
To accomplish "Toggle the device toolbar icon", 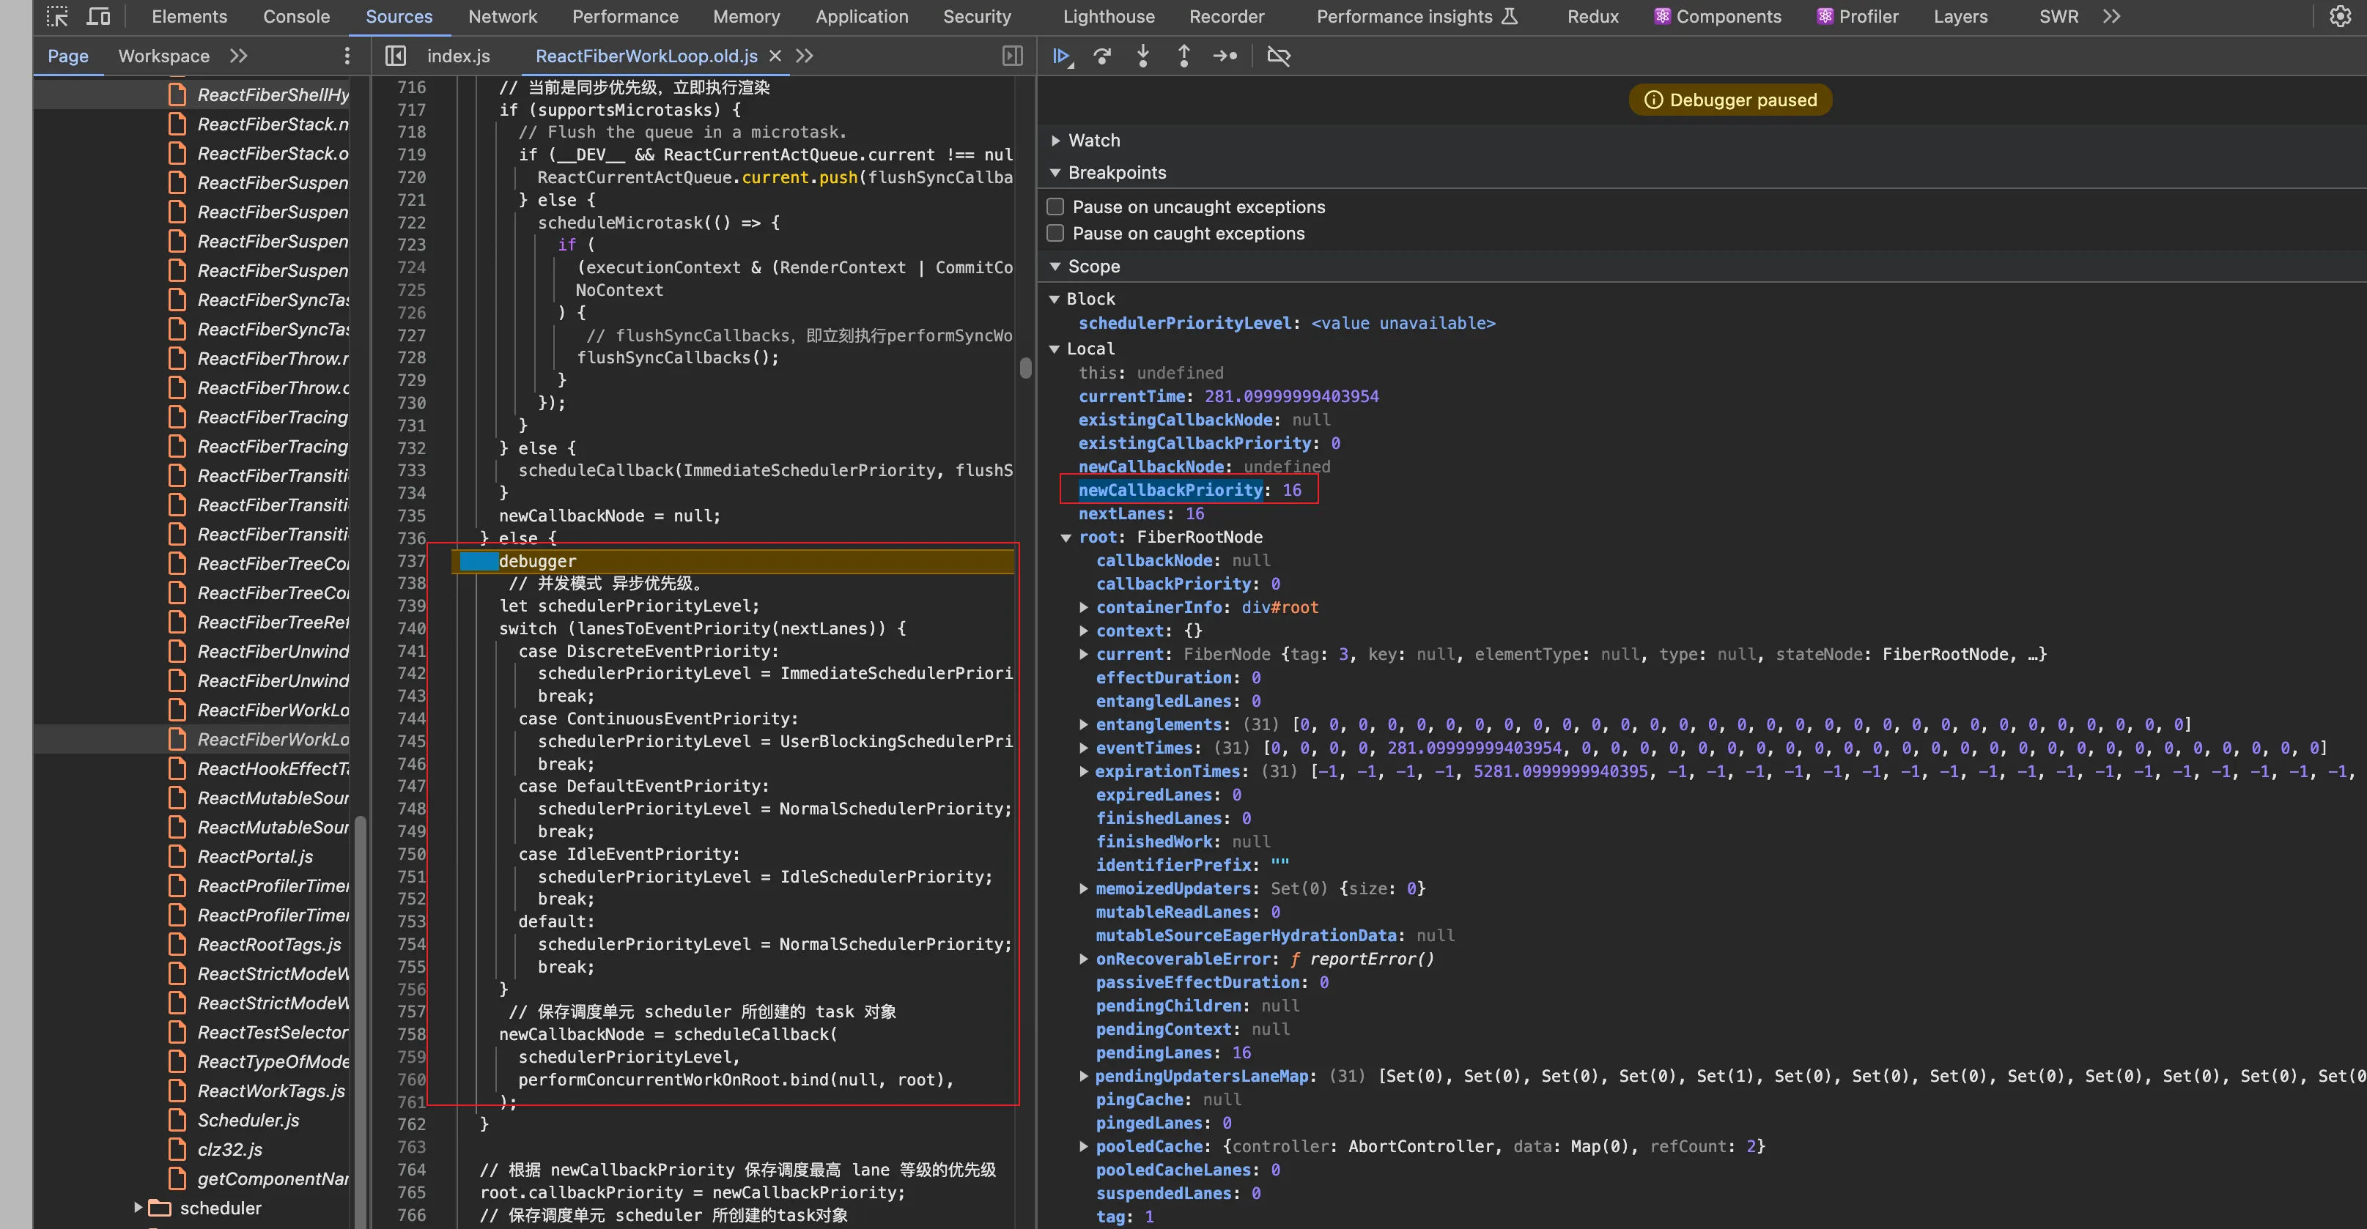I will 98,17.
